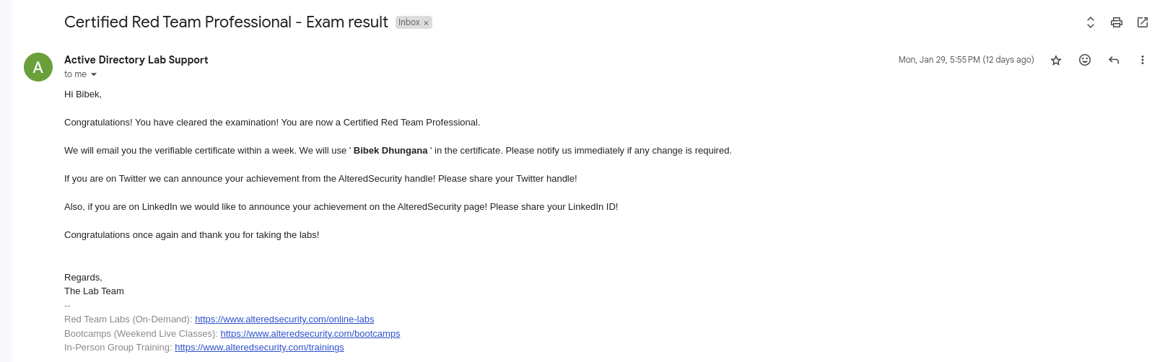The height and width of the screenshot is (362, 1165).
Task: Add an emoji reaction to the email
Action: click(x=1085, y=60)
